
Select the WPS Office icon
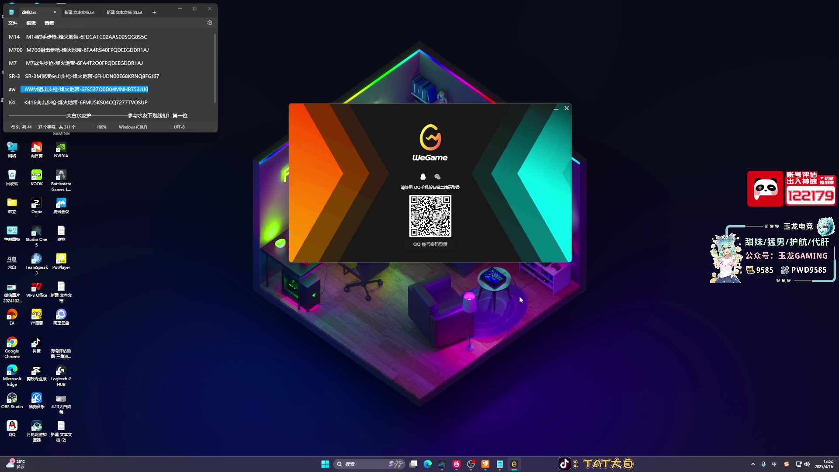tap(37, 290)
